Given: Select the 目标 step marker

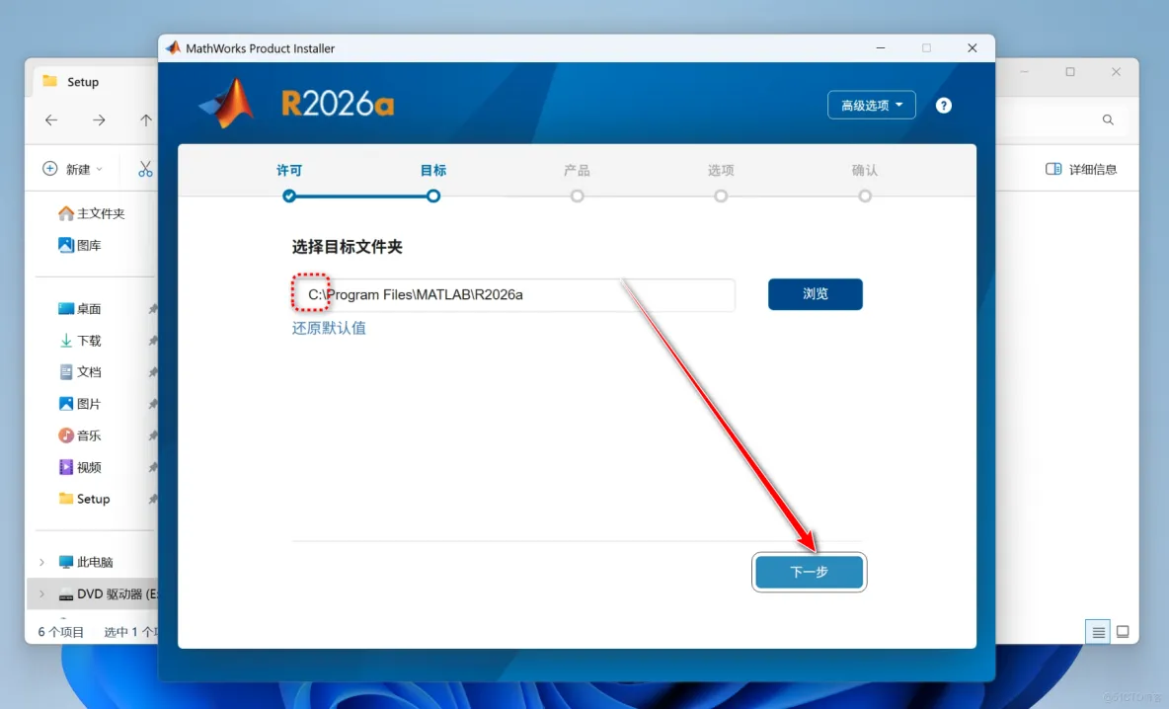Looking at the screenshot, I should [433, 197].
